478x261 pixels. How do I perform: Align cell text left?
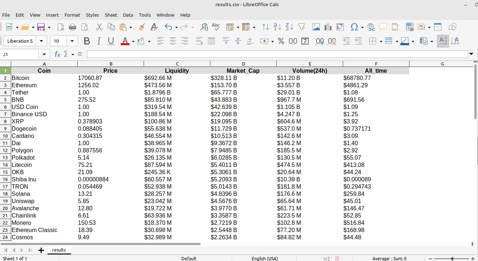click(161, 41)
